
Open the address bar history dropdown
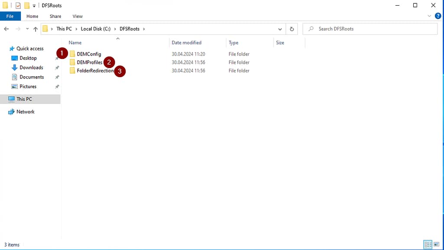[280, 29]
